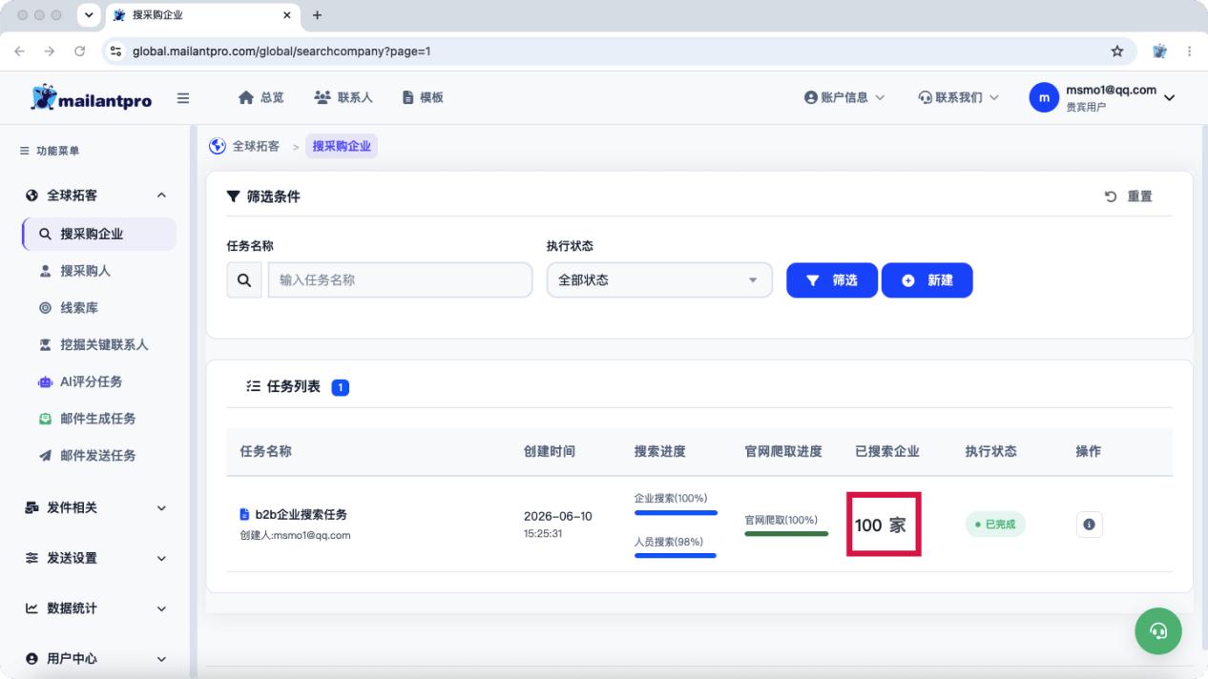Click the 功能菜单 sidebar heading
Screen dimensions: 1208x679
click(x=58, y=151)
